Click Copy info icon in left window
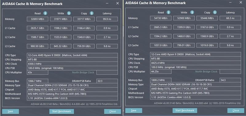The image size is (246, 116). click(92, 13)
